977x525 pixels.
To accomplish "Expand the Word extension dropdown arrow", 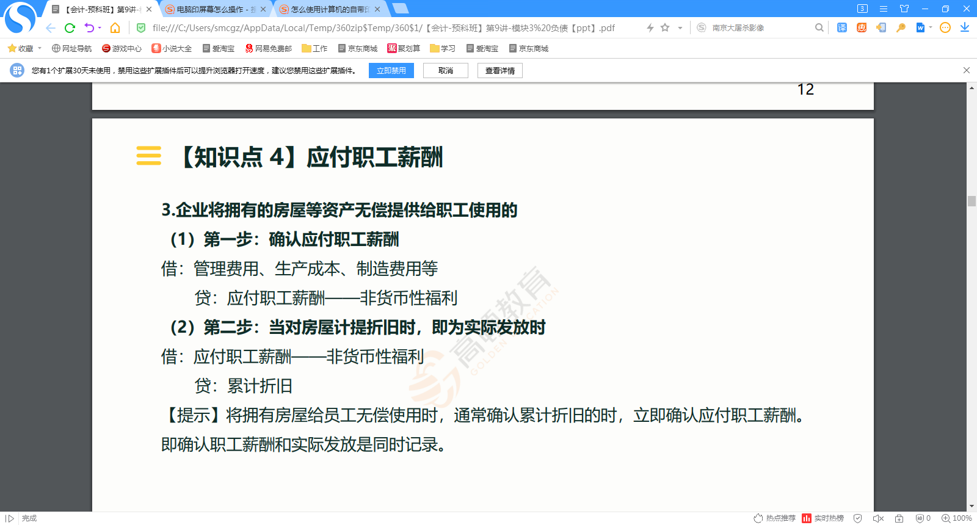I will (931, 27).
